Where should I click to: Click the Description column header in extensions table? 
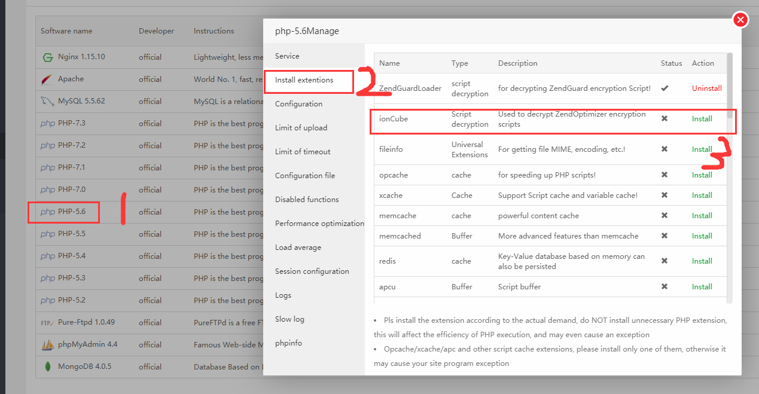518,63
